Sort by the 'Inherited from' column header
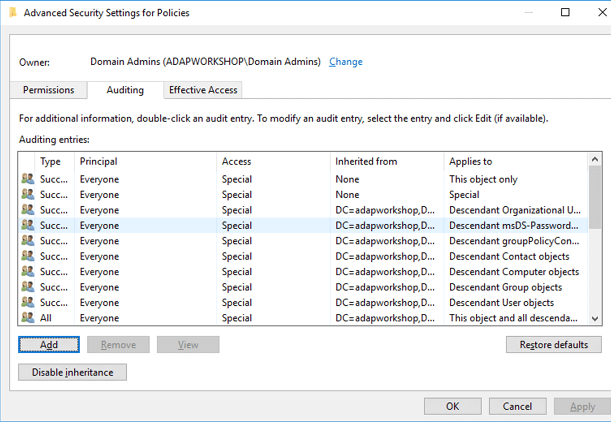 click(x=366, y=162)
